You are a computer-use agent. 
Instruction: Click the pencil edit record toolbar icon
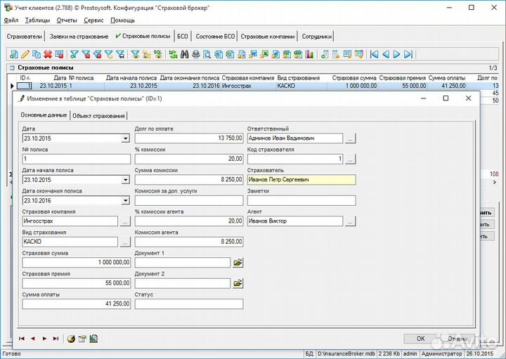25,54
